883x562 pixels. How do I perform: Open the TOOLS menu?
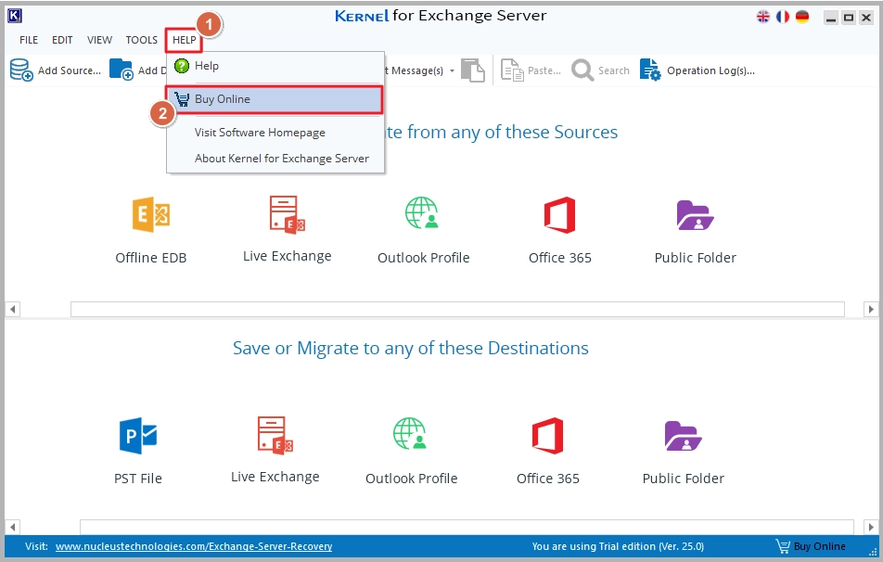click(141, 40)
